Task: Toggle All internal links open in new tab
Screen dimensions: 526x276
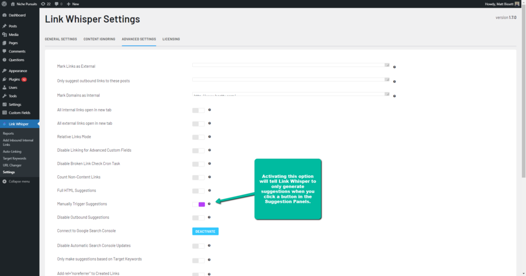Action: click(198, 110)
